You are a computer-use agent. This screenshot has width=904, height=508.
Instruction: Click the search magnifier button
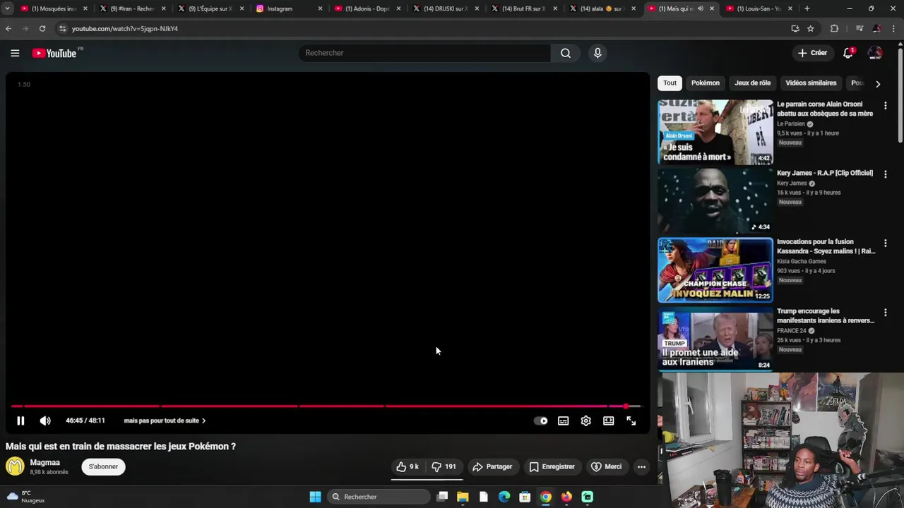point(566,53)
